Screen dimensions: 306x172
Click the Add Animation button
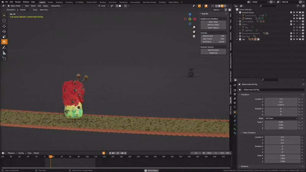[213, 50]
